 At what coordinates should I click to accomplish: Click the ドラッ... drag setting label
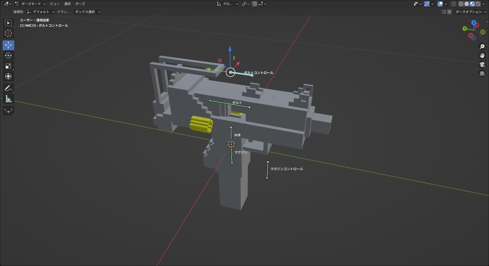[64, 12]
